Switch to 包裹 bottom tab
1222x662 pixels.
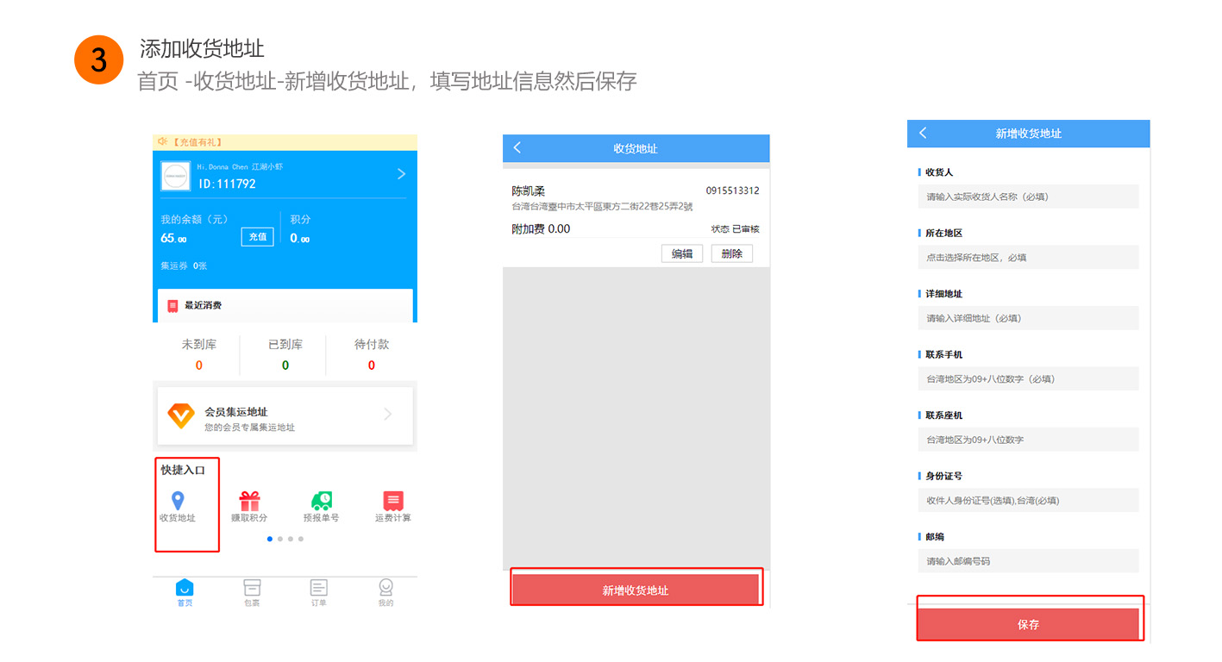click(252, 590)
